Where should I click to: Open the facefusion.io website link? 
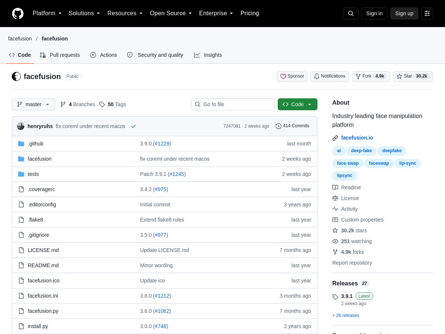click(357, 138)
